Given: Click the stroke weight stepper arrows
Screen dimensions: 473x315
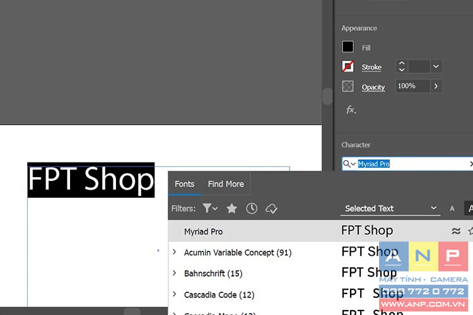Looking at the screenshot, I should pyautogui.click(x=402, y=67).
